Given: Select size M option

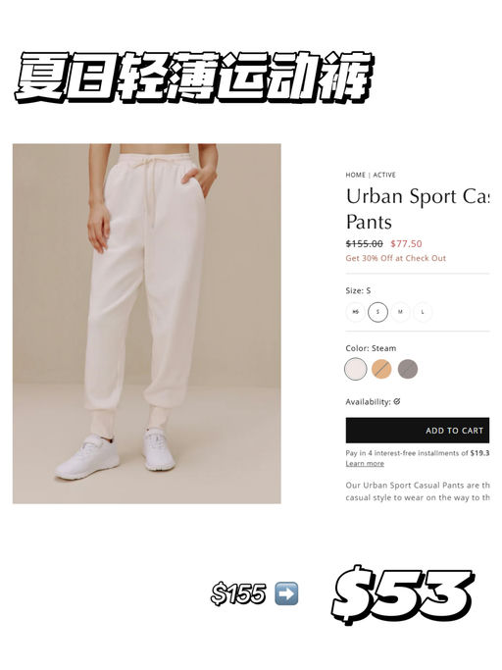Looking at the screenshot, I should [400, 312].
